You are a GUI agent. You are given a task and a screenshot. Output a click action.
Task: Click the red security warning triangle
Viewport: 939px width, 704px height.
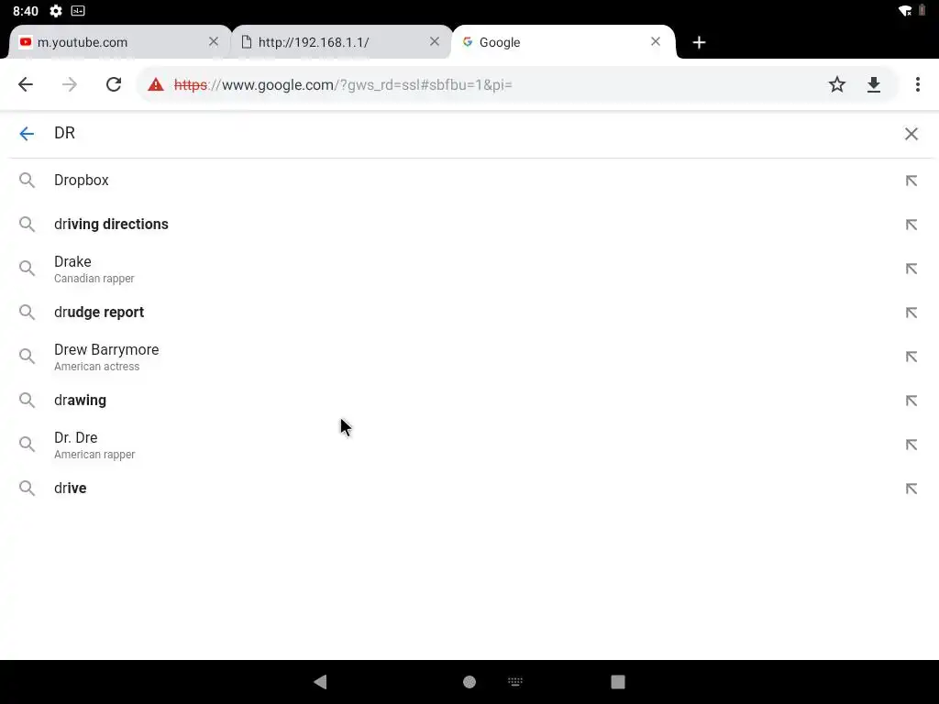coord(156,84)
